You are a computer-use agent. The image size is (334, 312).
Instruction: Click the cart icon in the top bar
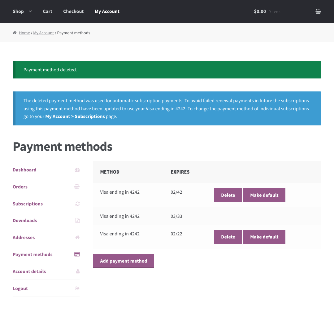pos(318,11)
